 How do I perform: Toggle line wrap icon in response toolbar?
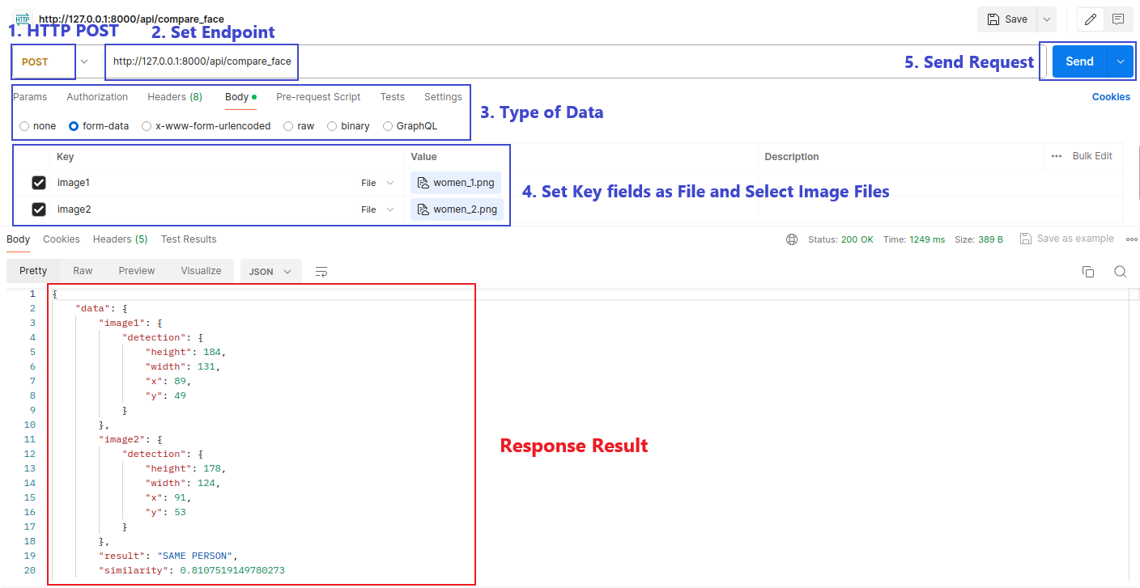321,272
